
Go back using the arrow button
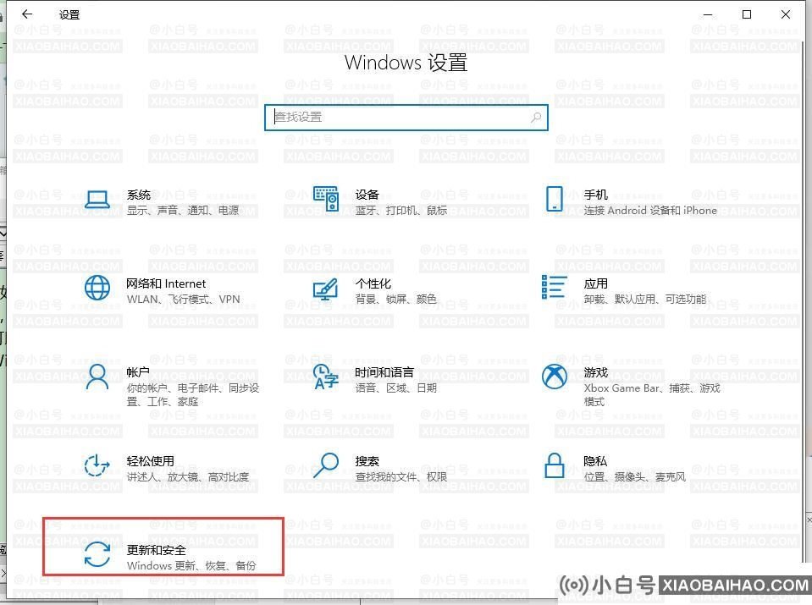click(x=27, y=14)
